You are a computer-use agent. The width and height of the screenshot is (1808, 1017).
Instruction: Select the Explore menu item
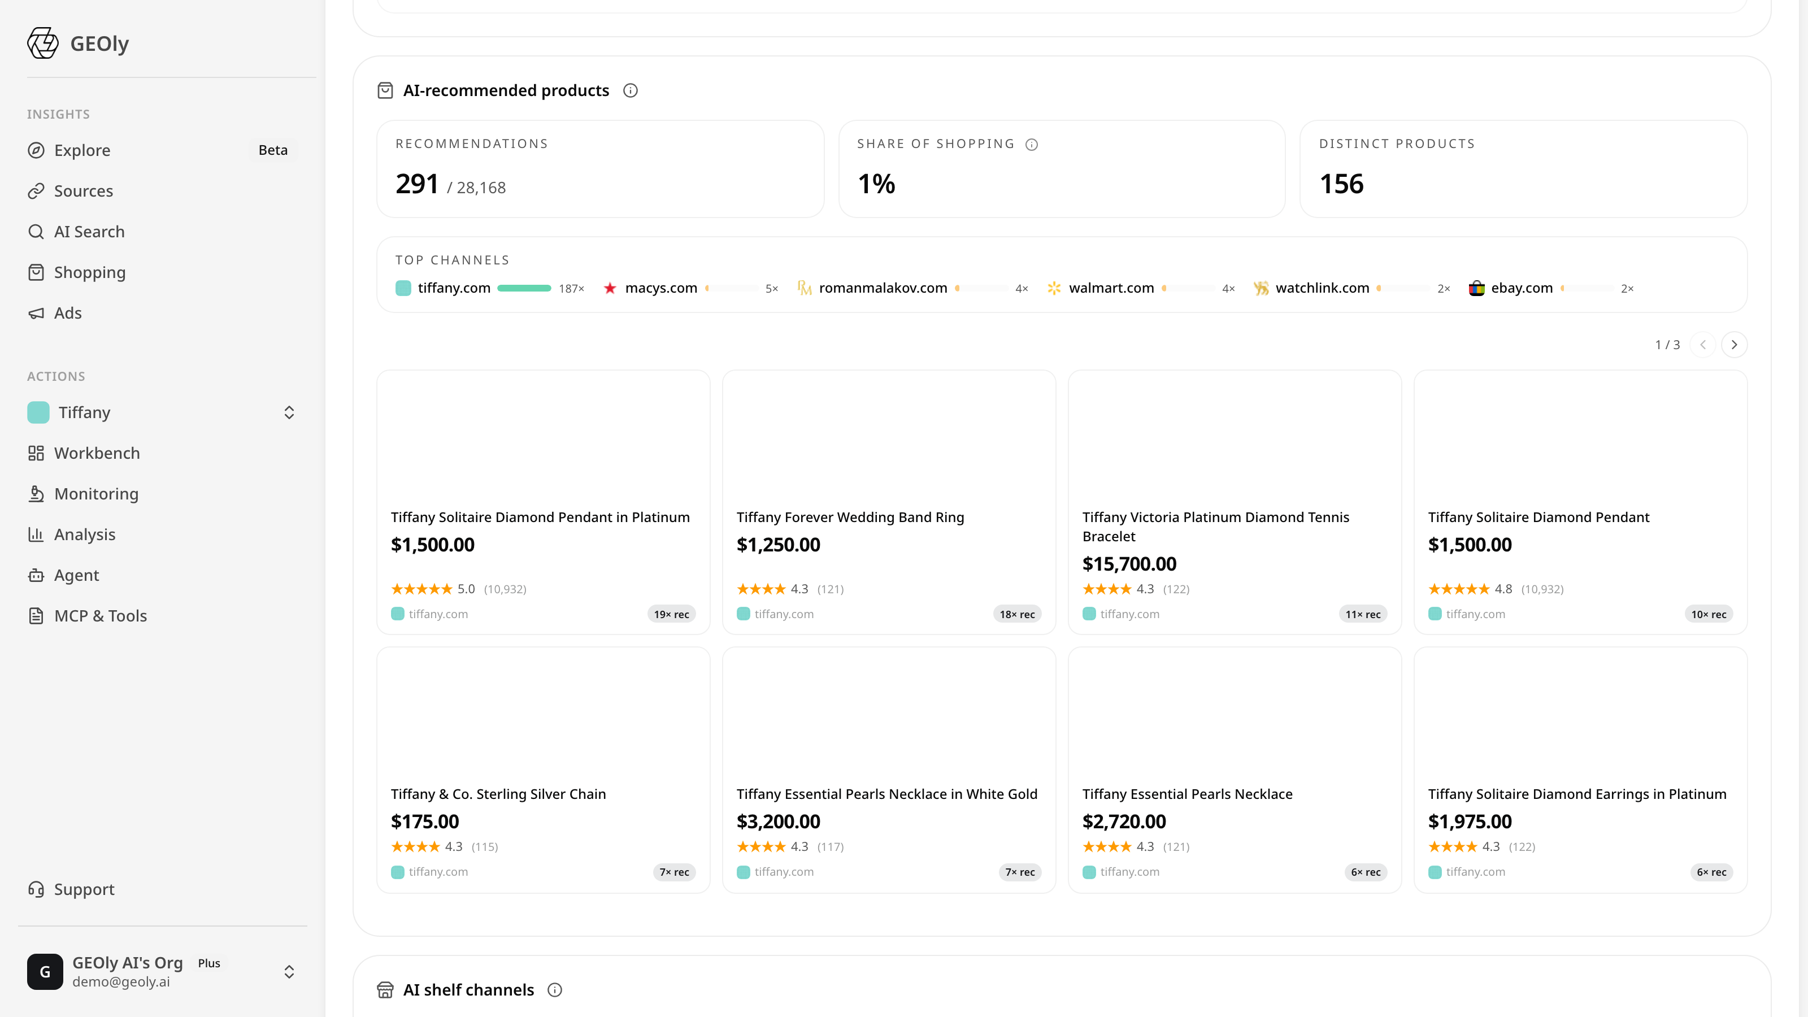163,150
